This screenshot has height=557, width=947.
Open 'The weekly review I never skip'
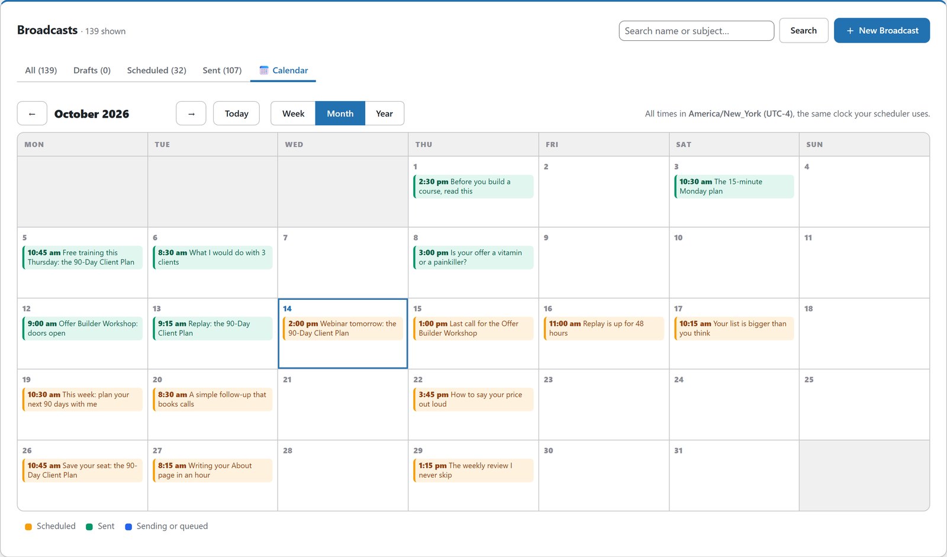(474, 470)
